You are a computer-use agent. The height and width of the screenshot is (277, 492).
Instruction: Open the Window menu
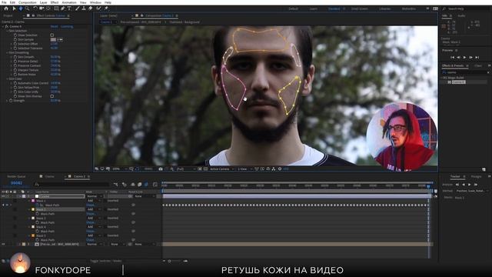tap(95, 2)
